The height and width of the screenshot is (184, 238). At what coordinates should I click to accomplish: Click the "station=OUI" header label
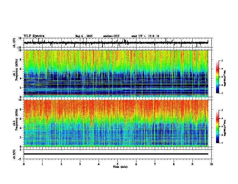[111, 36]
